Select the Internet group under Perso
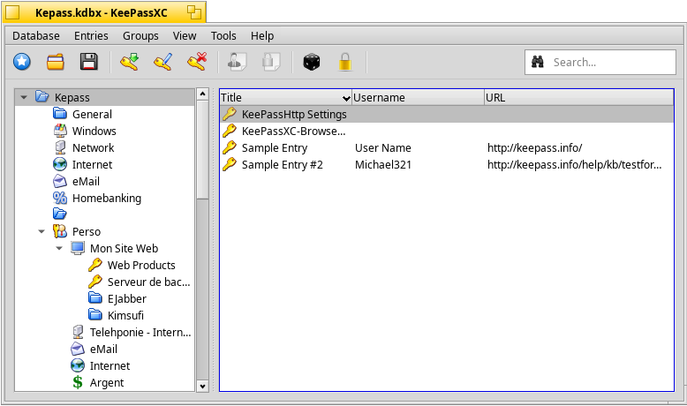 (109, 365)
